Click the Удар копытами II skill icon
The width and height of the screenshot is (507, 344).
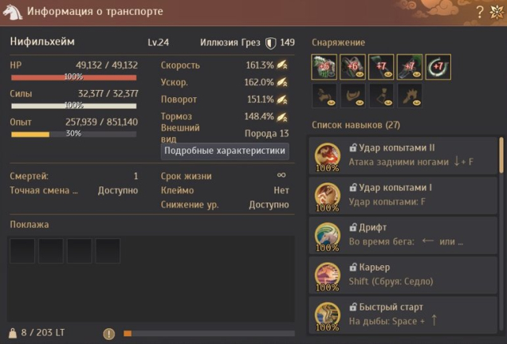(327, 157)
